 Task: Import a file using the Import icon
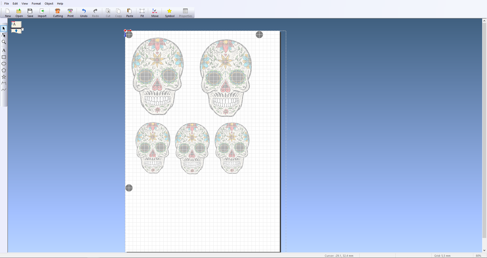click(x=42, y=13)
